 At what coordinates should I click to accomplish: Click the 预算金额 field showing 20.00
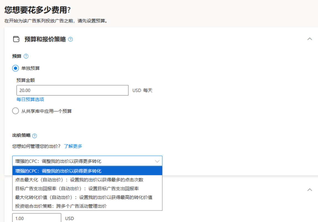pyautogui.click(x=72, y=90)
